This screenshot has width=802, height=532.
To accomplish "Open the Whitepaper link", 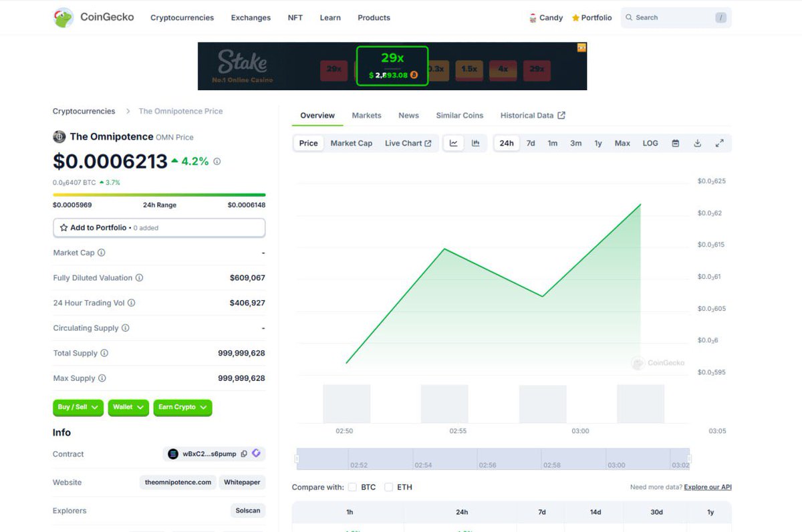I will pos(243,483).
